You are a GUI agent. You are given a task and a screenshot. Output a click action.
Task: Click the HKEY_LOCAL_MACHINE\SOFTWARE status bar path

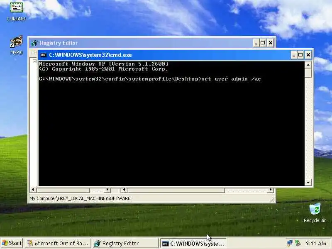80,198
